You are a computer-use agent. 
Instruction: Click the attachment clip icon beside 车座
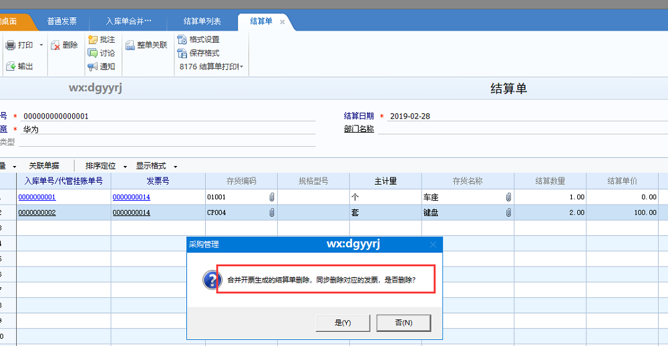(x=508, y=197)
